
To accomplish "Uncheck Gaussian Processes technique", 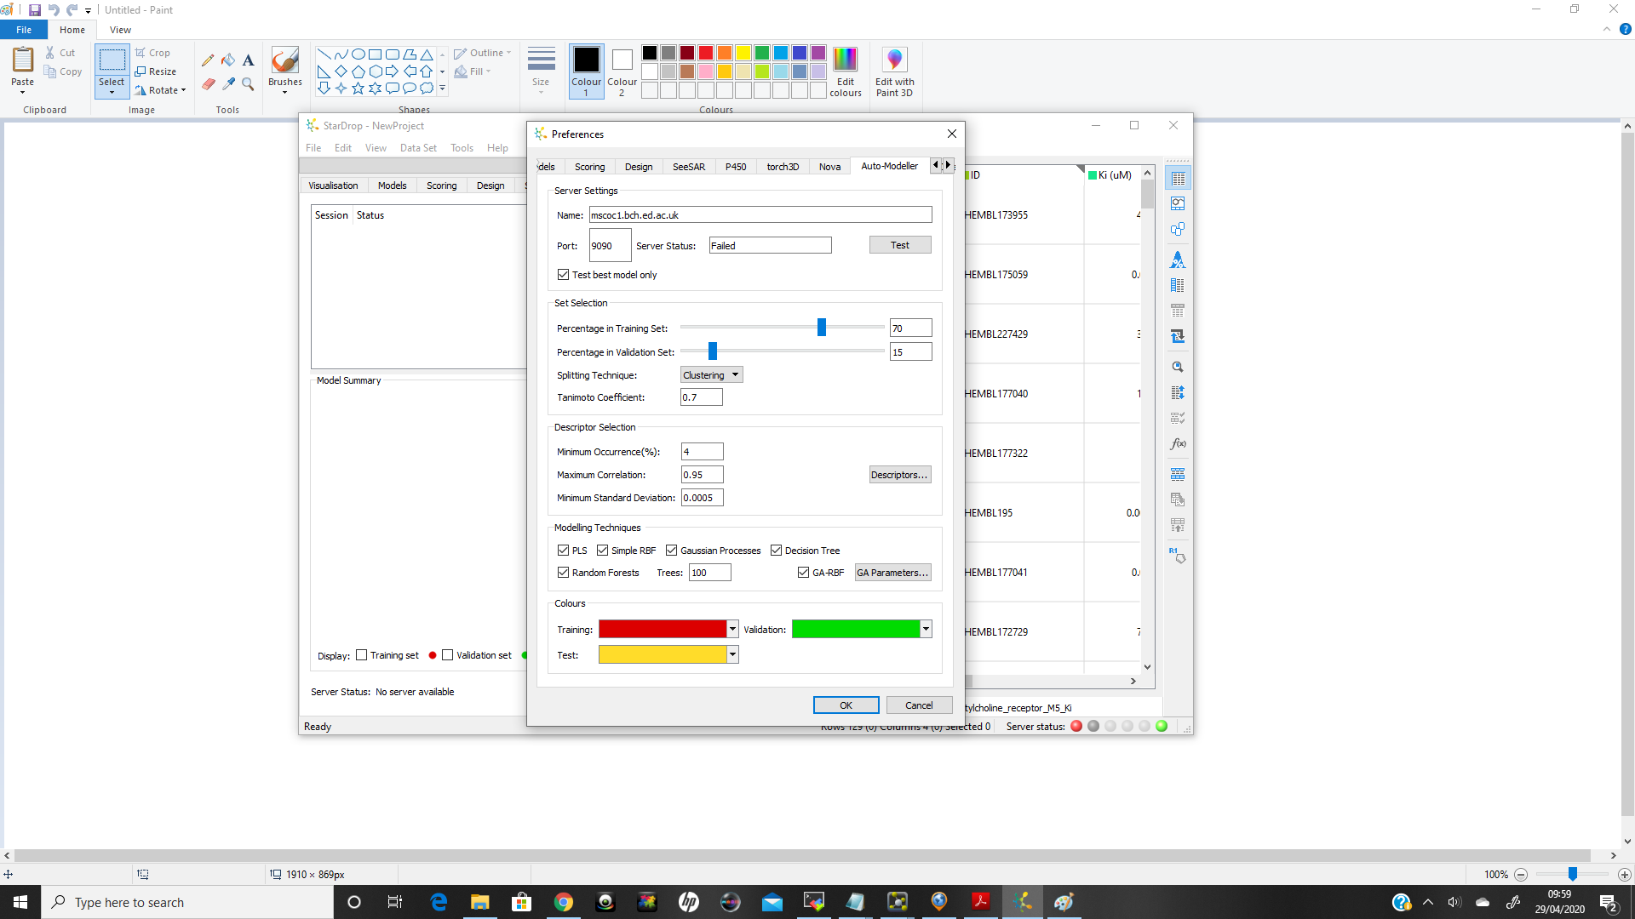I will pyautogui.click(x=671, y=551).
